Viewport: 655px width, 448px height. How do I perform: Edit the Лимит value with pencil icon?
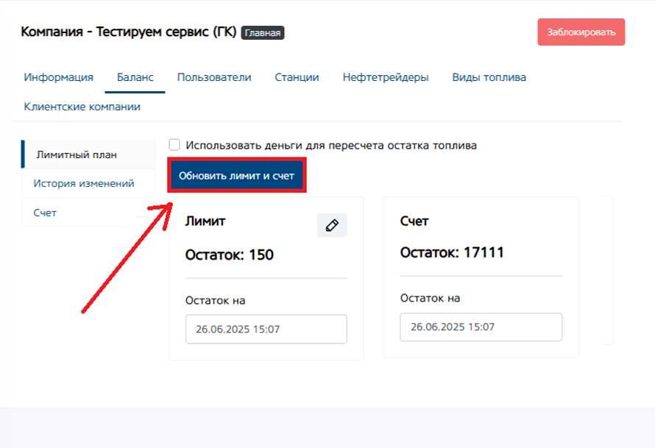pyautogui.click(x=332, y=225)
